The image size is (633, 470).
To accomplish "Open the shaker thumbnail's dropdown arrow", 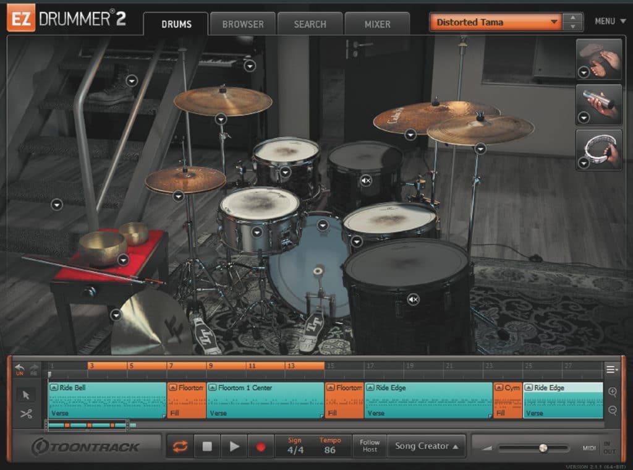I will 584,117.
